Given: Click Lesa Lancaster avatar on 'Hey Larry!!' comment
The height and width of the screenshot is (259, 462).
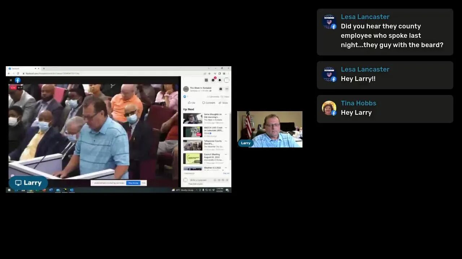Looking at the screenshot, I should (x=329, y=74).
